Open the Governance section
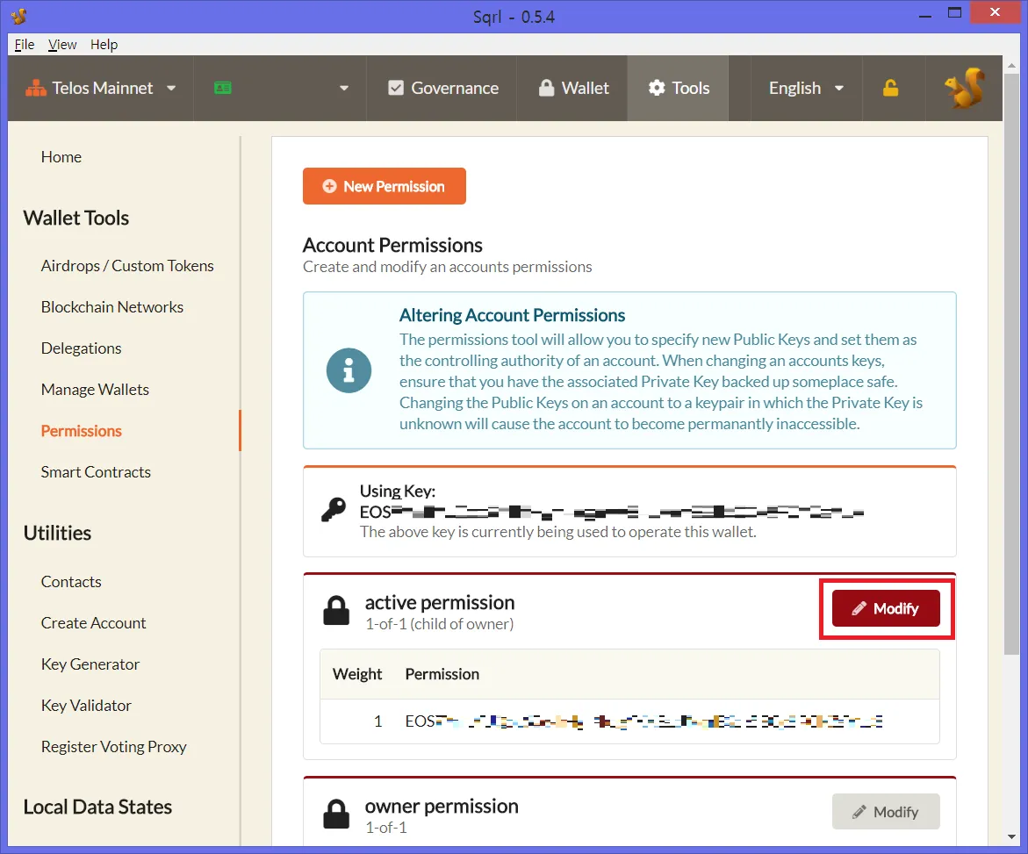The height and width of the screenshot is (854, 1028). pyautogui.click(x=443, y=88)
